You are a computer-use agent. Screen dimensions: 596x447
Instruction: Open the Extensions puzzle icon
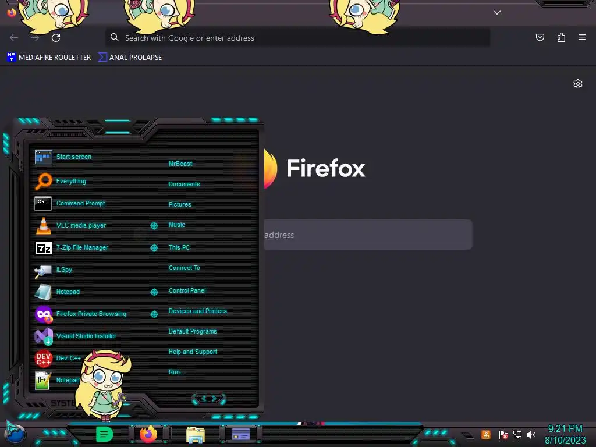pos(561,37)
